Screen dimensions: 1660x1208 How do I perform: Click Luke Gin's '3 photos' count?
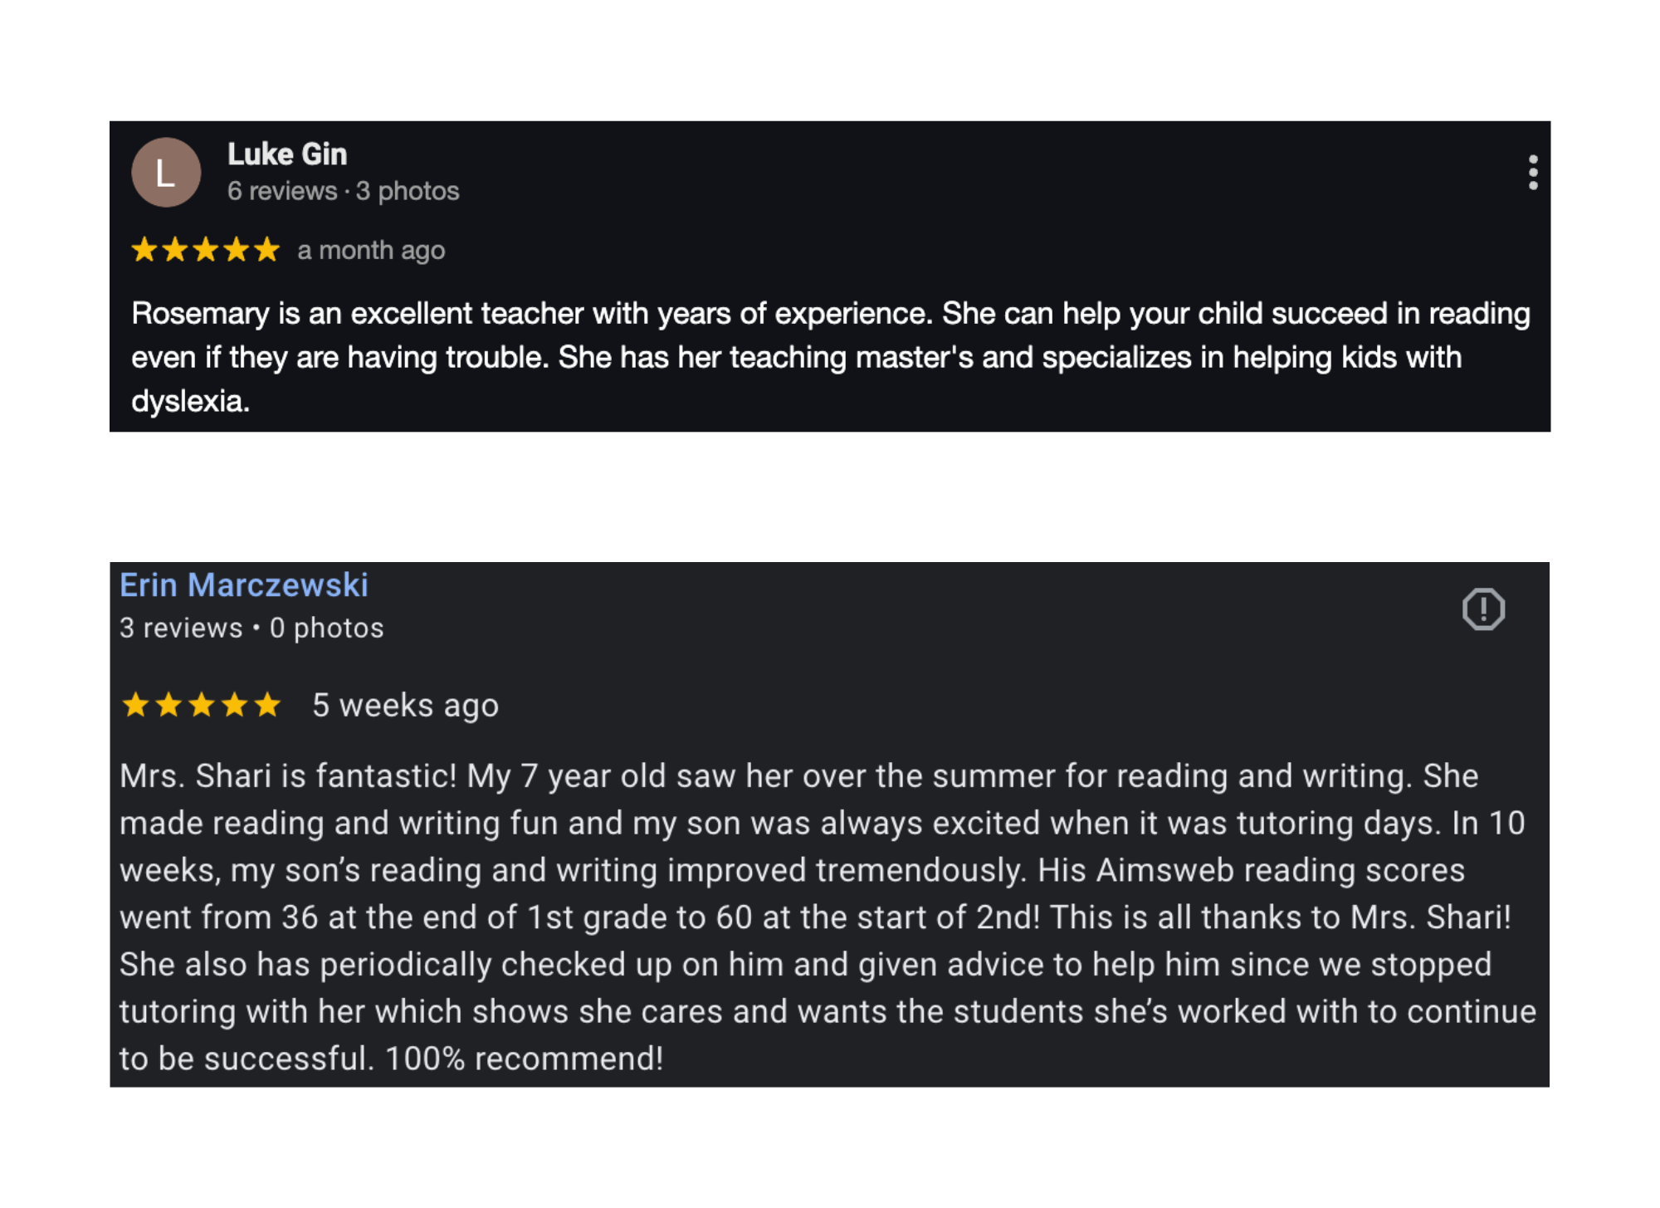coord(408,191)
